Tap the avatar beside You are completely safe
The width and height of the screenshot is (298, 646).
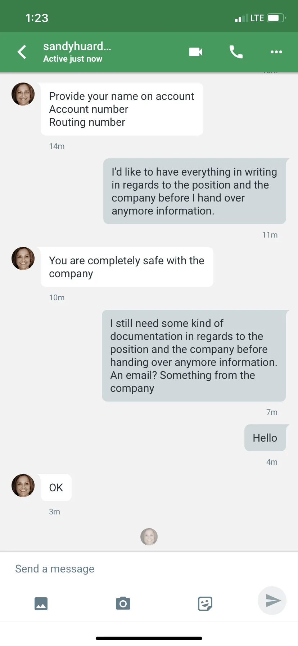[23, 258]
